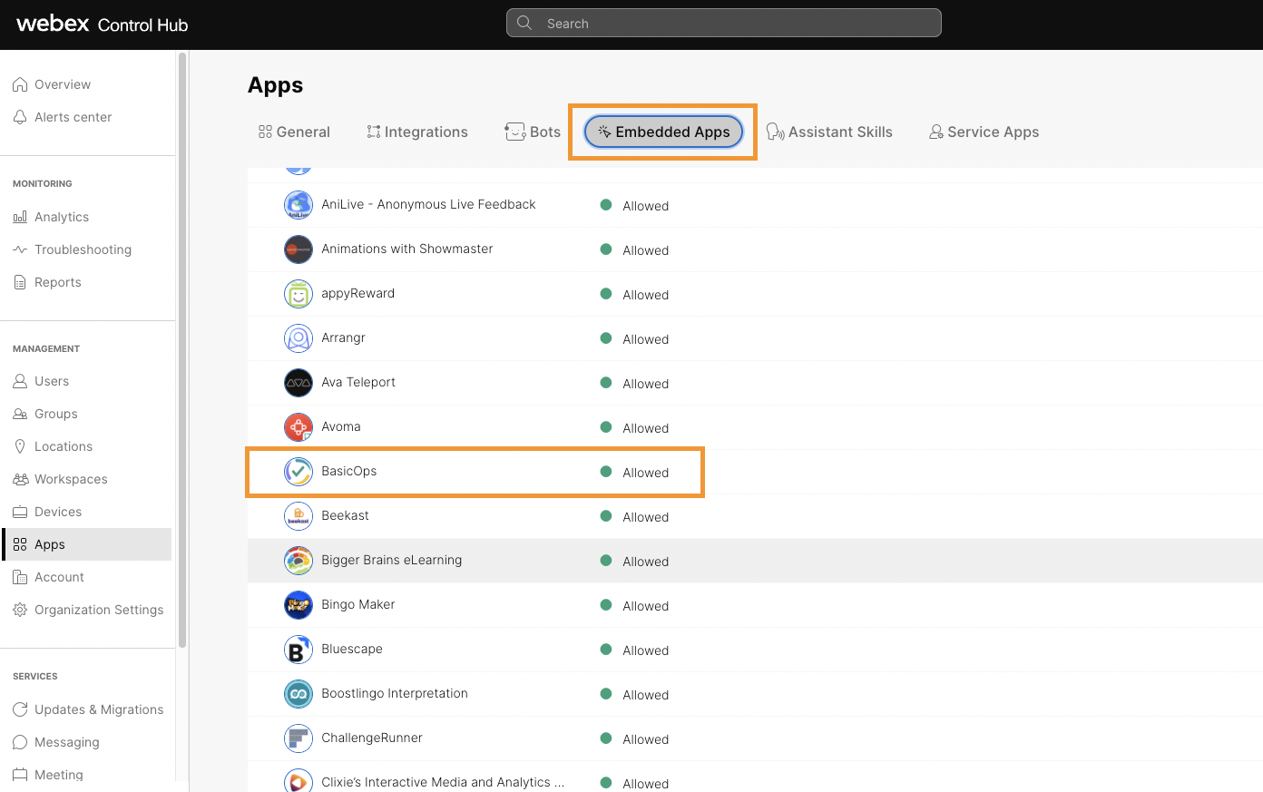The image size is (1263, 792).
Task: Click the Bluescape app logo
Action: click(298, 650)
